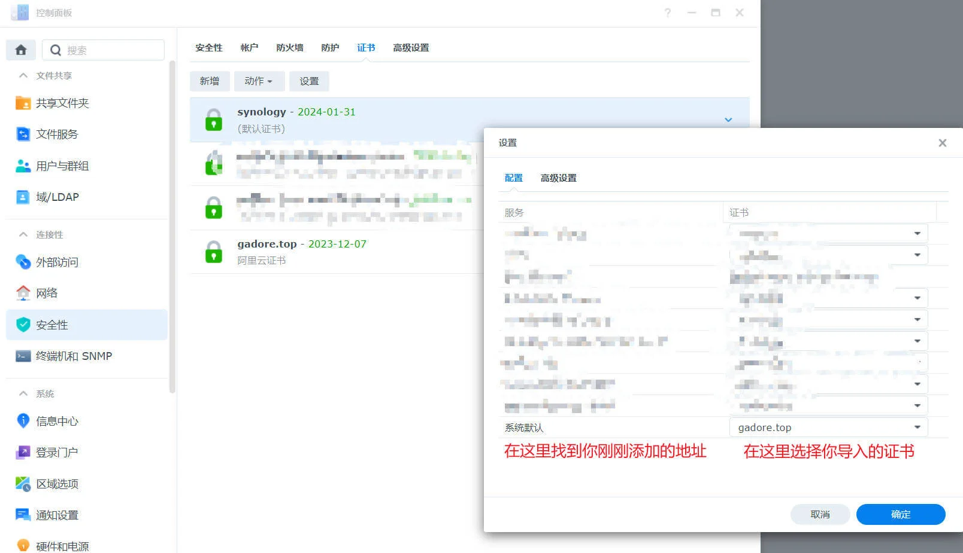Open 外部访问 external access icon
The width and height of the screenshot is (963, 553).
coord(23,262)
